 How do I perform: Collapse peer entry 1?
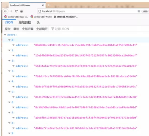pyautogui.click(x=9, y=50)
